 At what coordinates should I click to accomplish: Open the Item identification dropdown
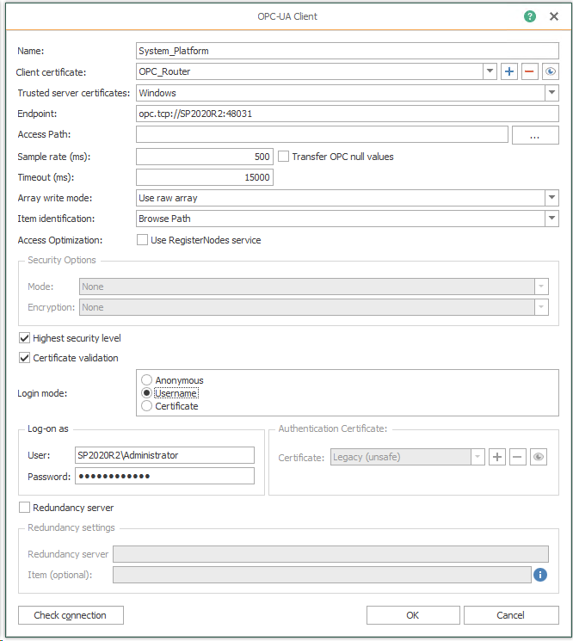click(551, 219)
